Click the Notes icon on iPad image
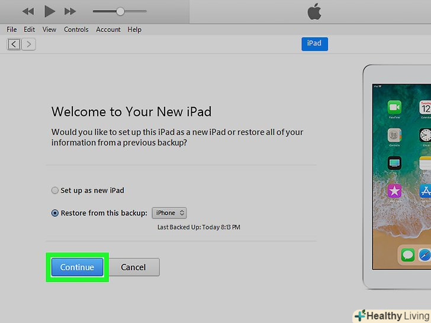Image resolution: width=431 pixels, height=323 pixels. click(425, 163)
